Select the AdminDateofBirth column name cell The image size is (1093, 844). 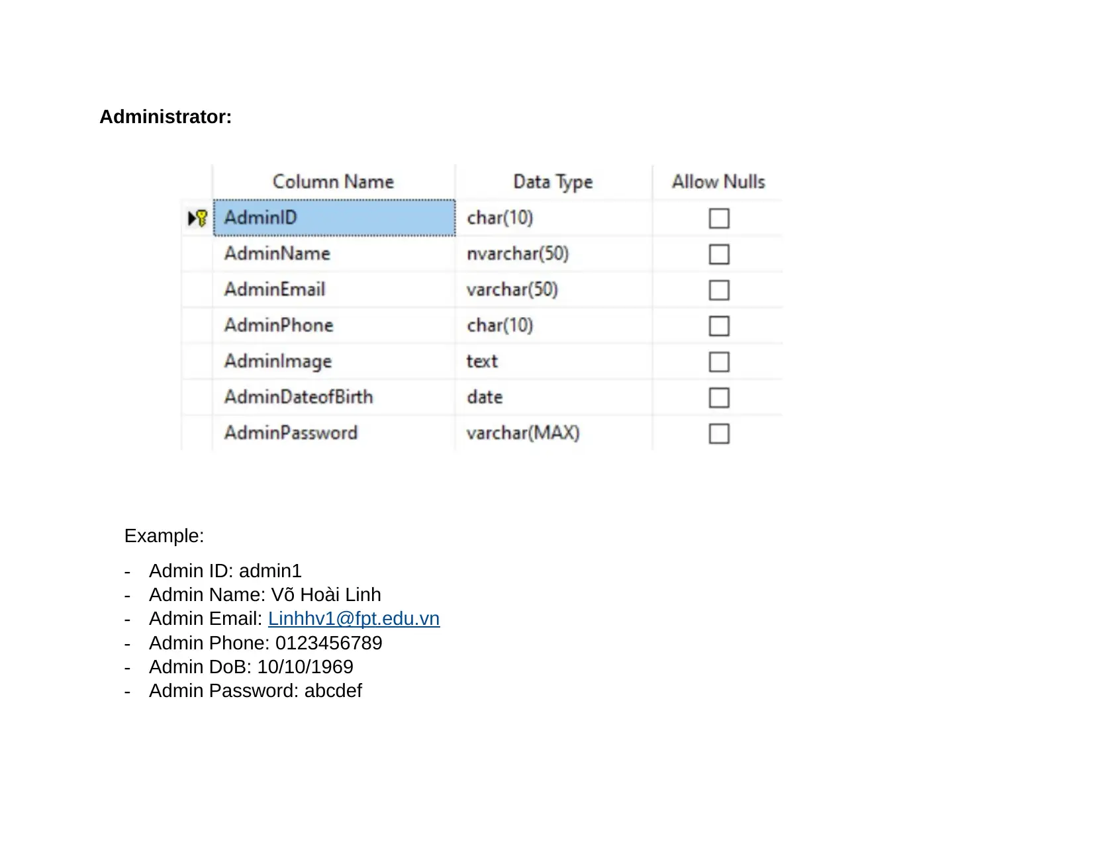334,397
